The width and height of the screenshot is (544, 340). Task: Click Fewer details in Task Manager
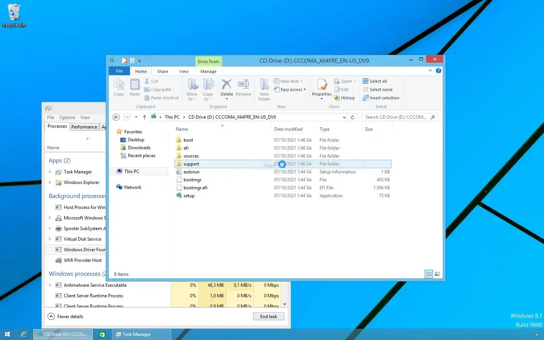(x=66, y=317)
